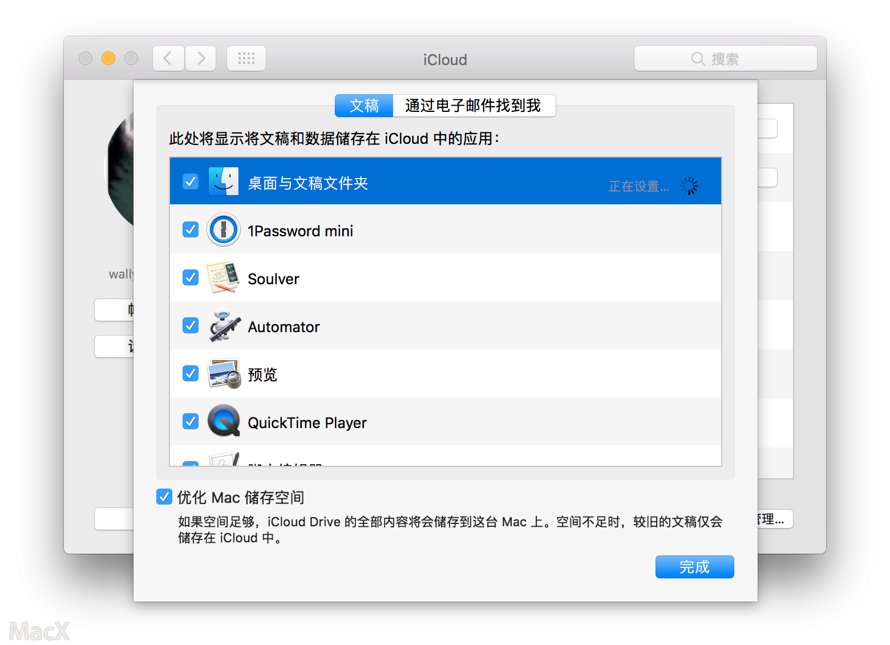Click the 预览 (Preview) app icon
890x645 pixels.
pos(224,373)
